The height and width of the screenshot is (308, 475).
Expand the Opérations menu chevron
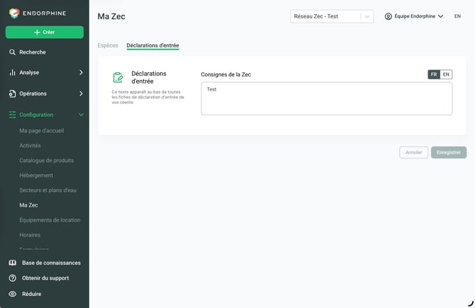coord(81,93)
